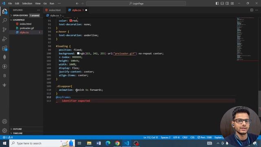Click the CRLF end-of-line status item

(185, 138)
